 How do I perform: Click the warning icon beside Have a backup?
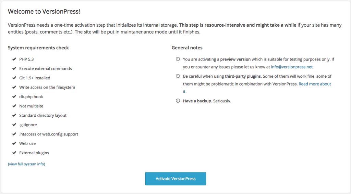178,101
